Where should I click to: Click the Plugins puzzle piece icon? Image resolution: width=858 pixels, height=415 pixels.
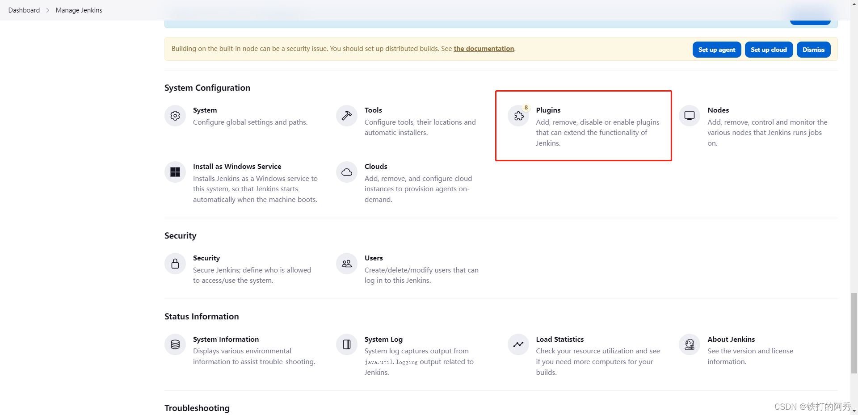tap(518, 116)
